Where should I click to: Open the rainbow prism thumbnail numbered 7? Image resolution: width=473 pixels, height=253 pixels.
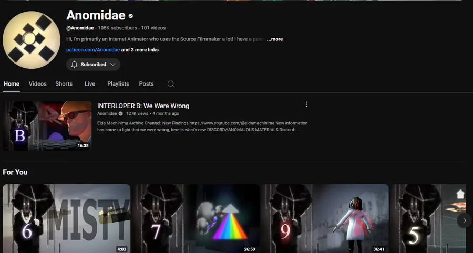(x=196, y=219)
